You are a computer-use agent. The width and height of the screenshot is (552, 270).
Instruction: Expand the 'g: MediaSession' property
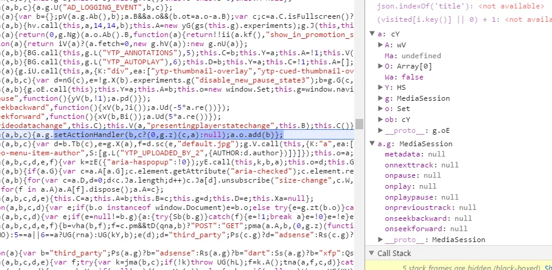pyautogui.click(x=380, y=98)
